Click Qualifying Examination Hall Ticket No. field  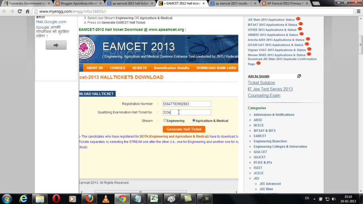click(x=187, y=112)
